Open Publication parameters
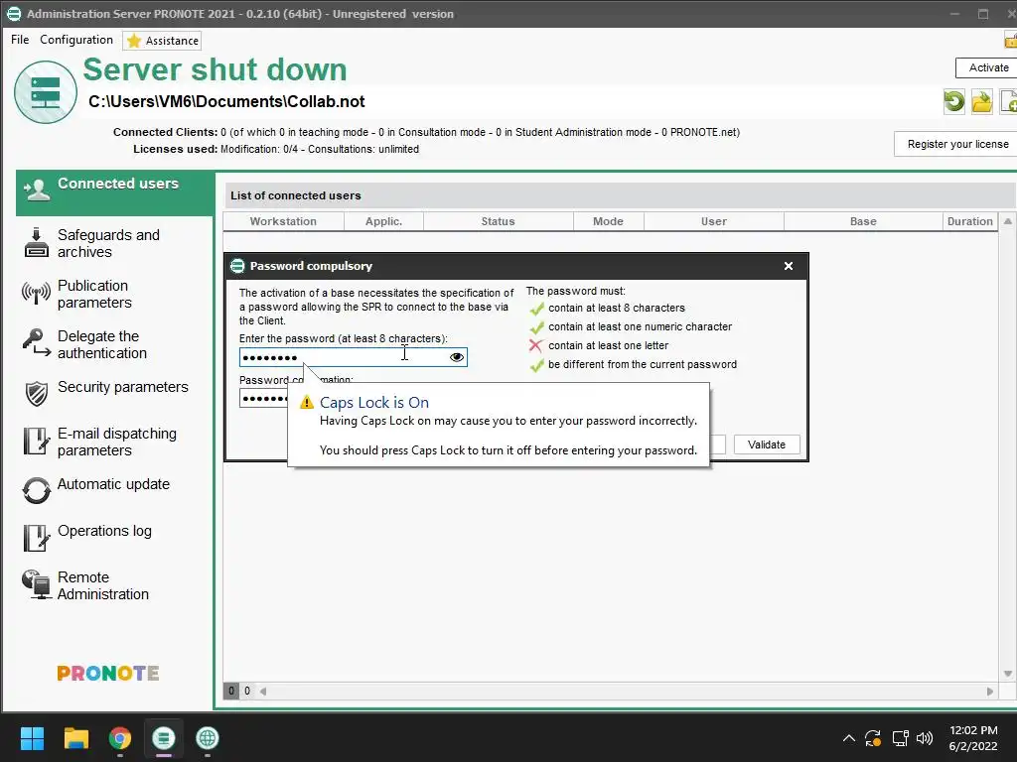The width and height of the screenshot is (1017, 762). [94, 294]
